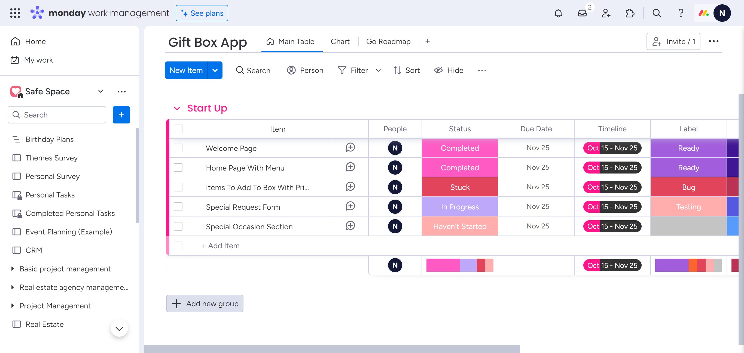Click the top bar search magnifier

[x=657, y=13]
